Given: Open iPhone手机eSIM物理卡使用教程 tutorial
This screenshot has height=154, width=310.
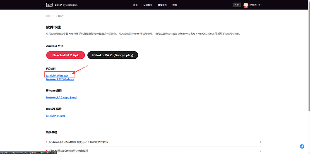Looking at the screenshot, I should tap(68, 151).
